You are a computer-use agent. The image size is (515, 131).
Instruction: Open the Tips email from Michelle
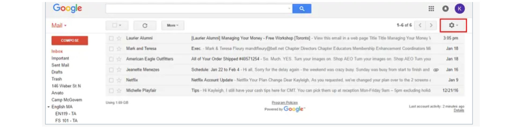[195, 90]
